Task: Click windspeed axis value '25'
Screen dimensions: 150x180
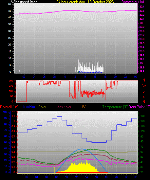Action: tap(9, 38)
